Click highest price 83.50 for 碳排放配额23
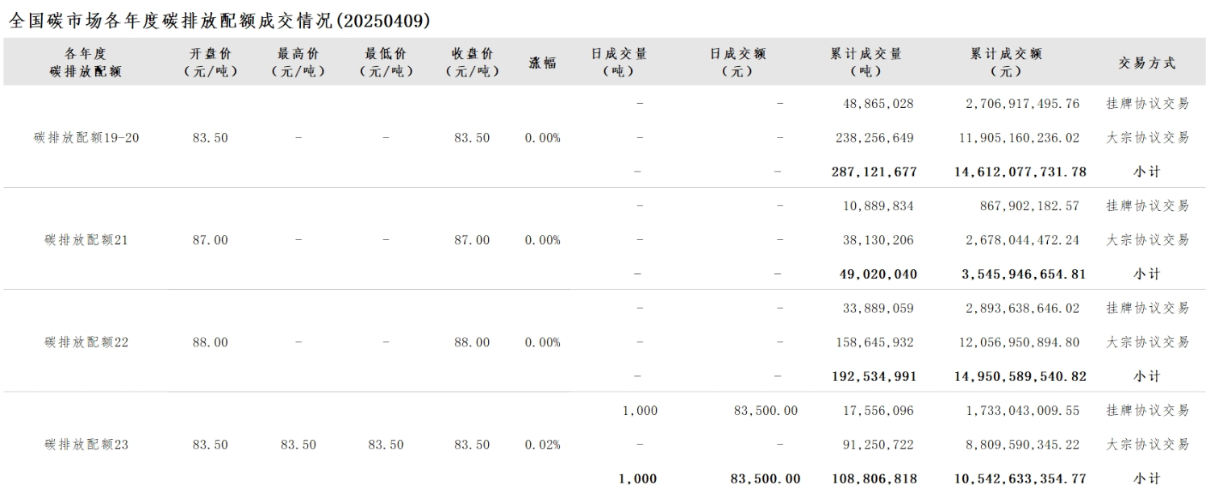The height and width of the screenshot is (493, 1210). pos(298,445)
